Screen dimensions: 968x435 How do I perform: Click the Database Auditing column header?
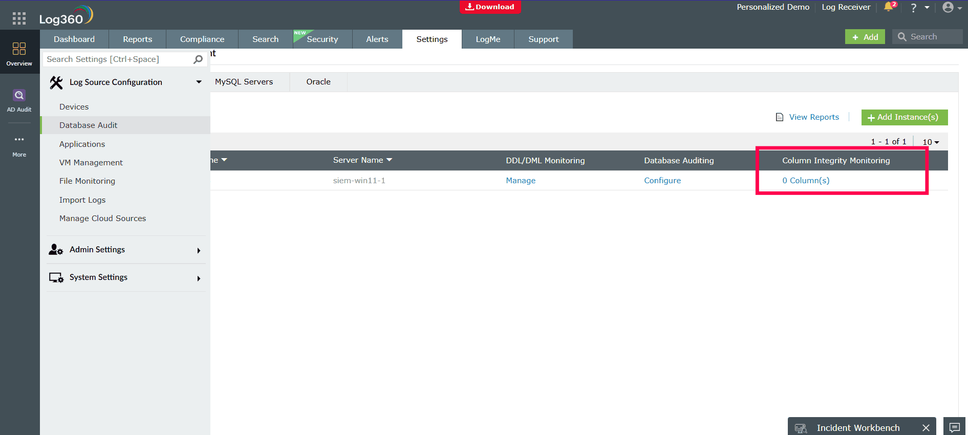click(679, 161)
